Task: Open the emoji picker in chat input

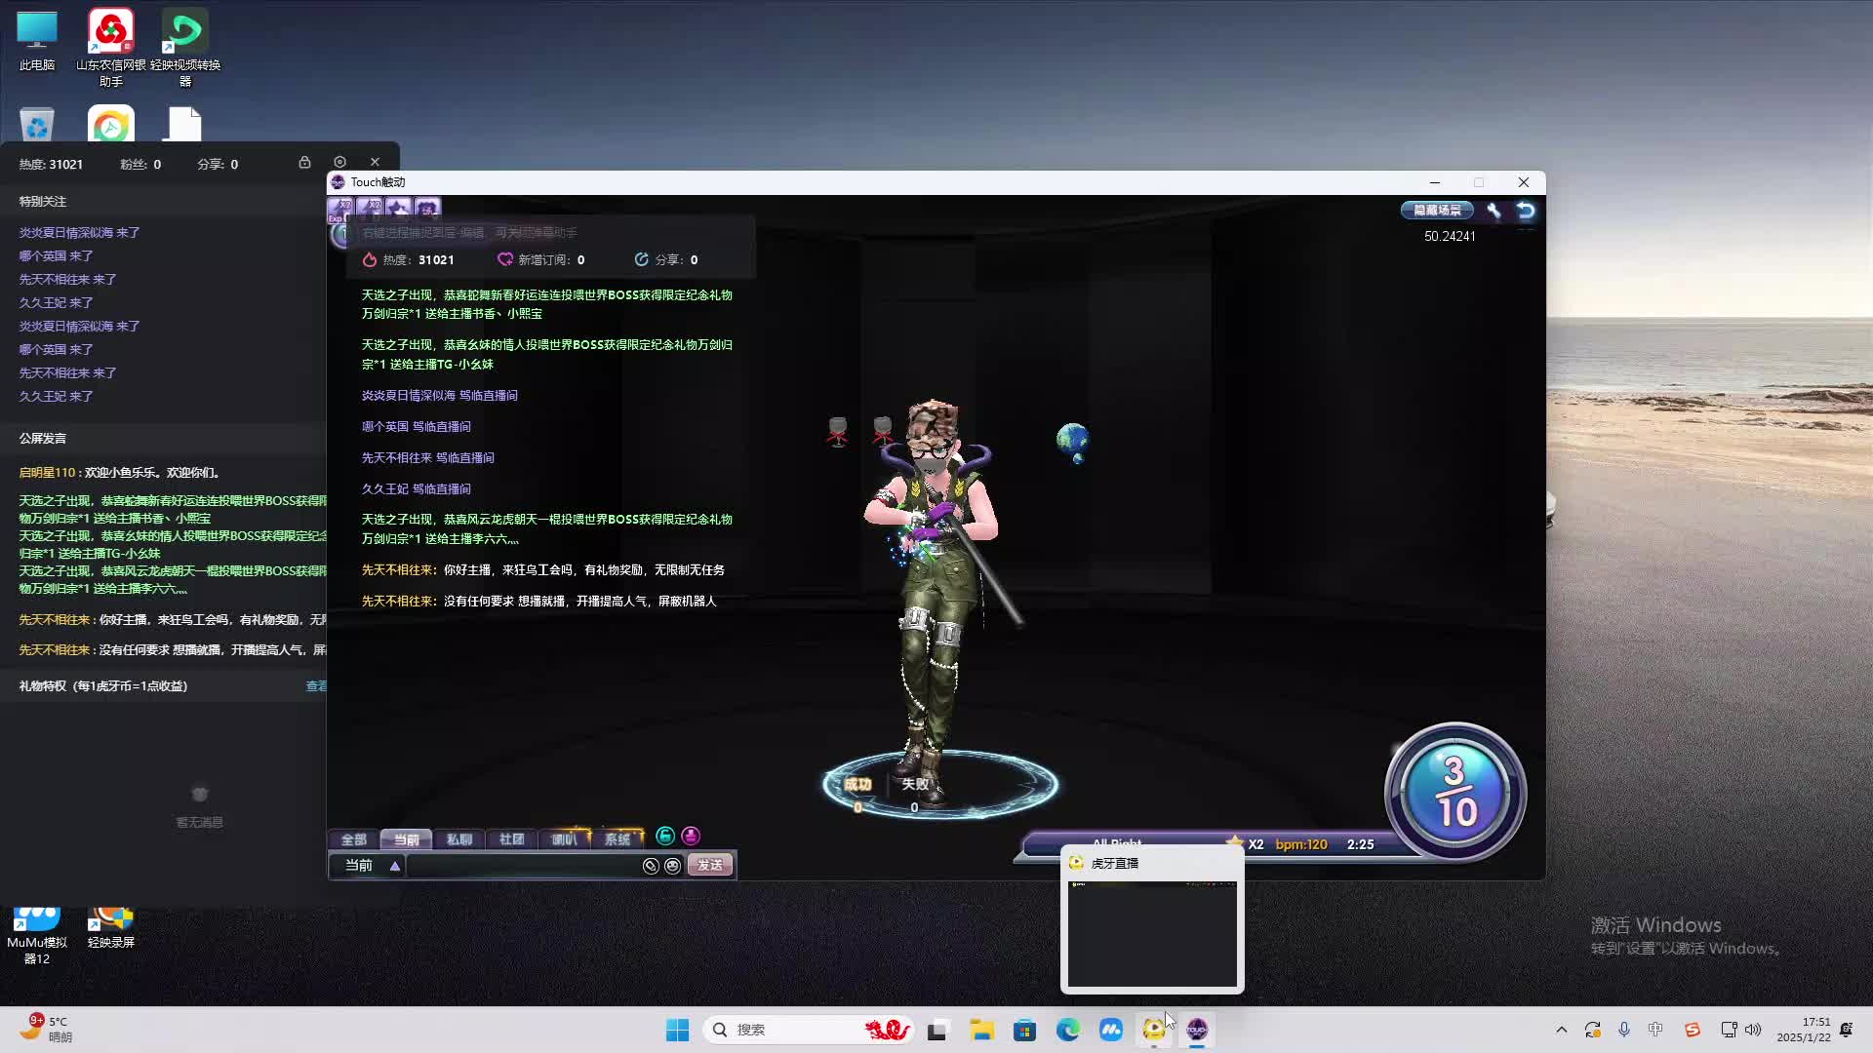Action: [673, 866]
